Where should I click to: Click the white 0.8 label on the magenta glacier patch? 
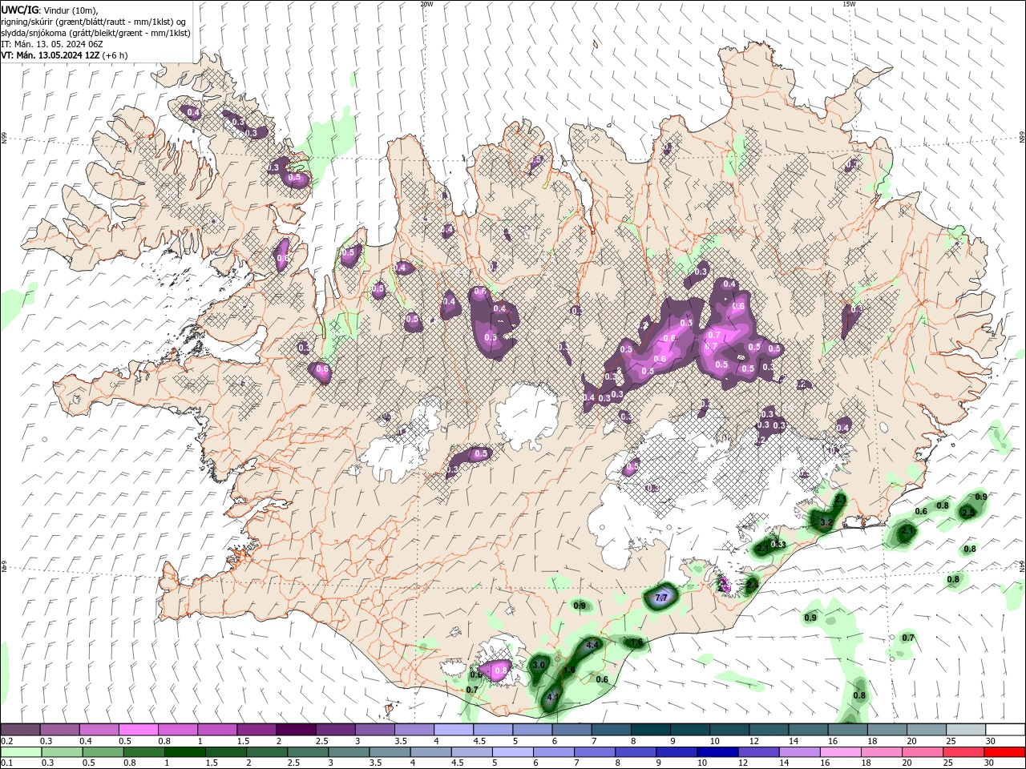click(501, 670)
